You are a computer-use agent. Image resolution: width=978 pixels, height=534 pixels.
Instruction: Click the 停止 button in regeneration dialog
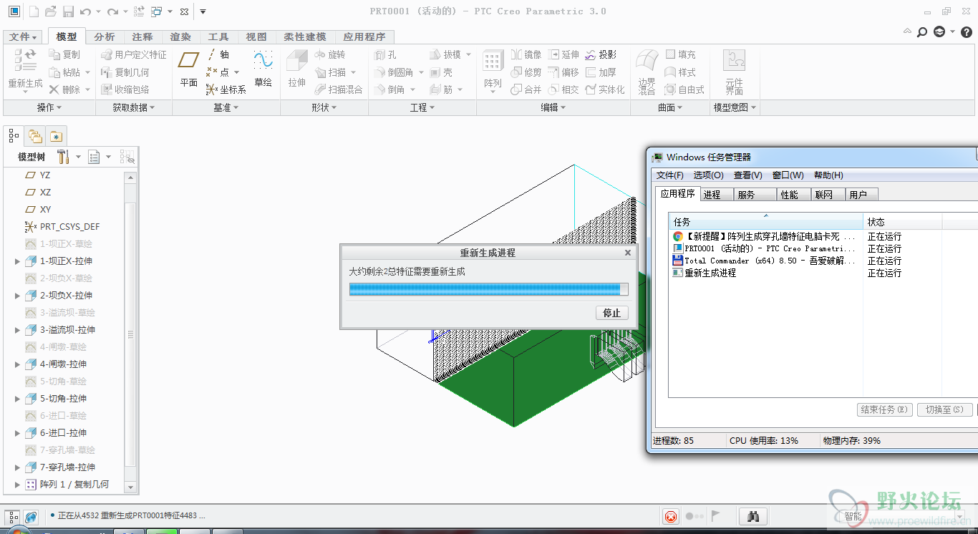(x=611, y=313)
